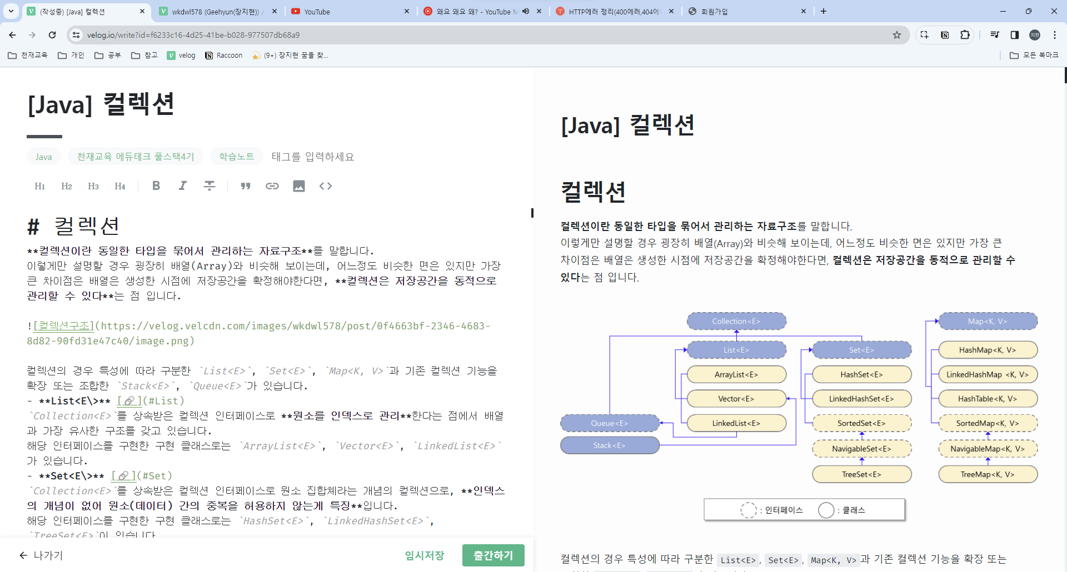Image resolution: width=1067 pixels, height=572 pixels.
Task: Apply strikethrough formatting
Action: click(210, 186)
